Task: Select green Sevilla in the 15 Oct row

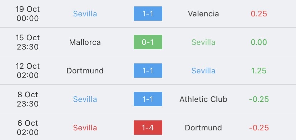Action: (x=203, y=42)
